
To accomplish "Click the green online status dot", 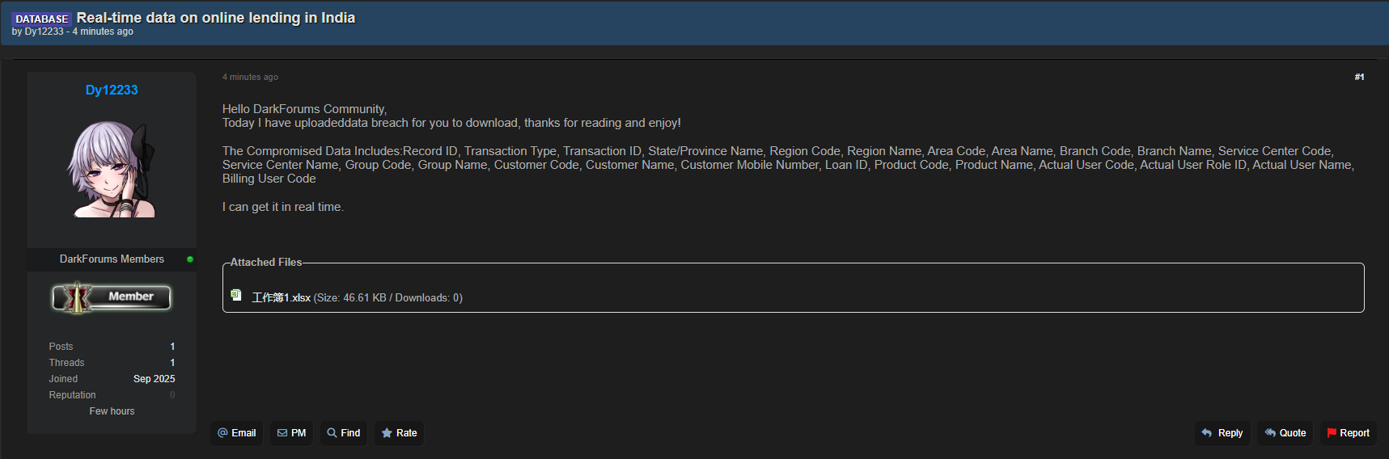I will pyautogui.click(x=190, y=259).
